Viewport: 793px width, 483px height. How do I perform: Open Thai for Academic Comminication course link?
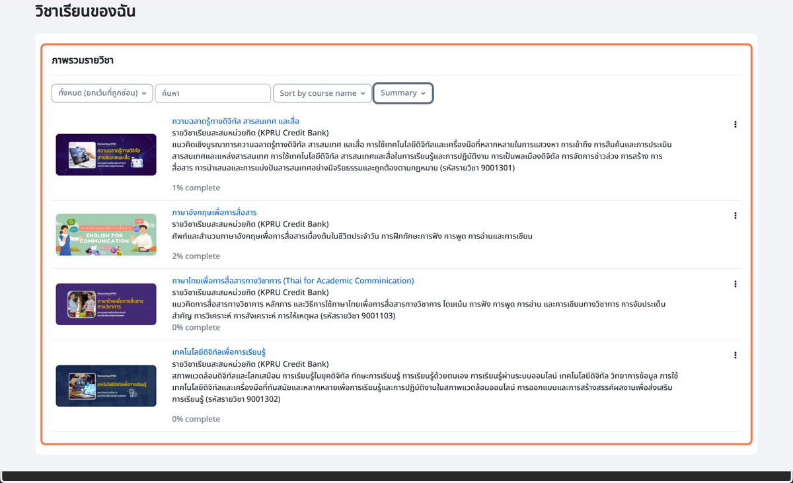[x=293, y=281]
